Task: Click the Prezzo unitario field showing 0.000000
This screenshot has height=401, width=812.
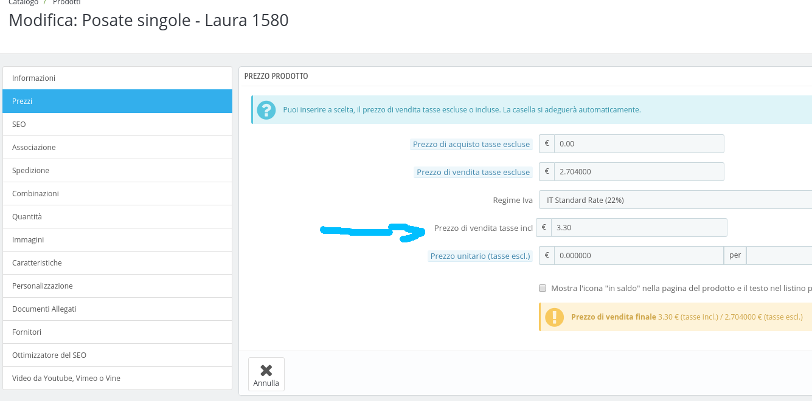Action: [x=639, y=256]
